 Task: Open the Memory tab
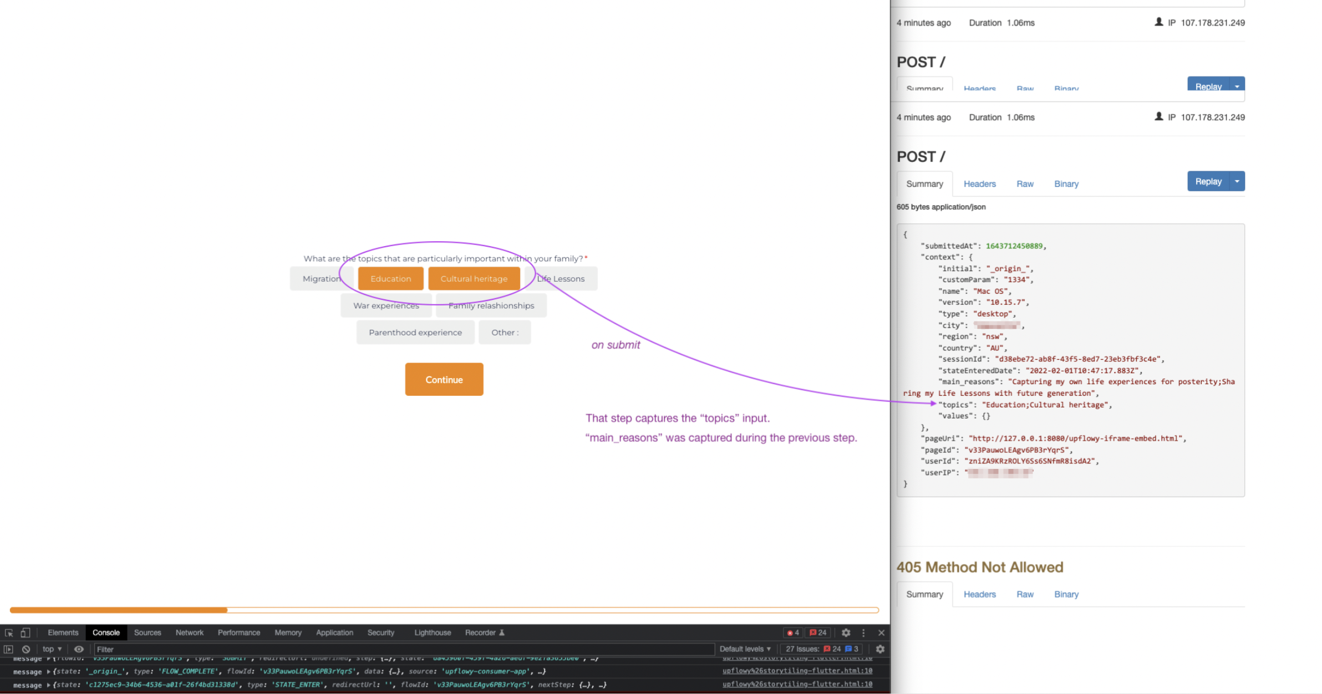pos(288,632)
